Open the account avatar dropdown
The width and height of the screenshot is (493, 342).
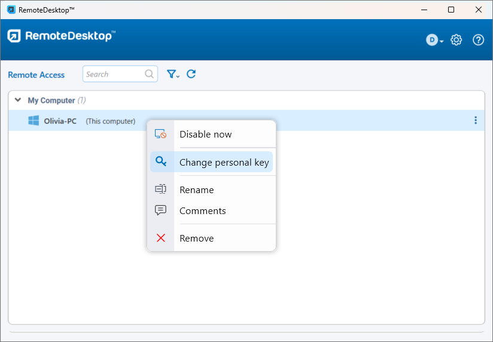434,40
